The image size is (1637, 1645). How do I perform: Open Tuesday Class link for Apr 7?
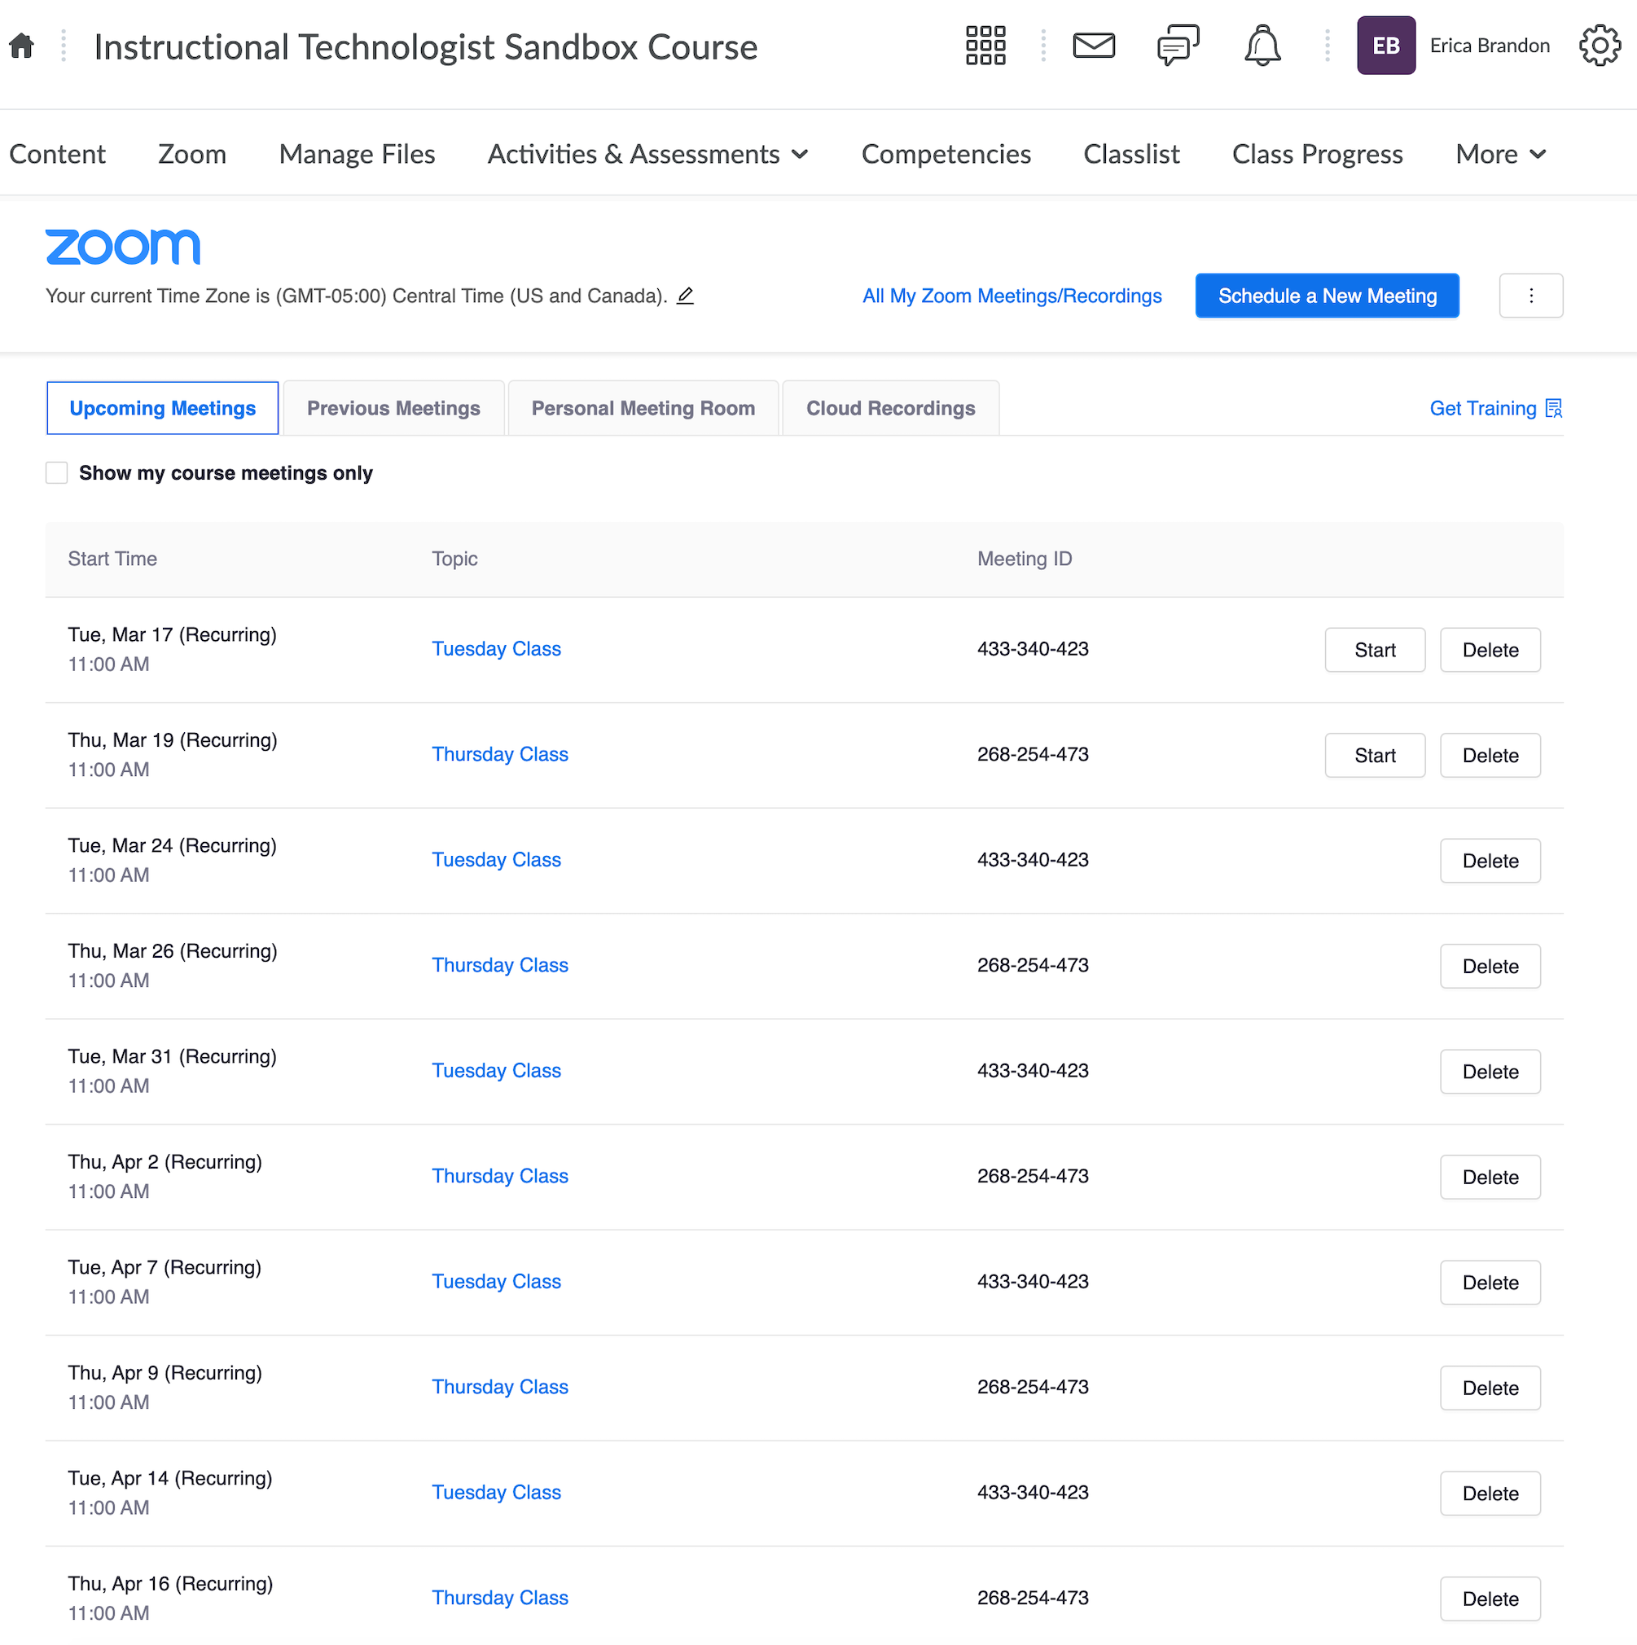pos(497,1283)
